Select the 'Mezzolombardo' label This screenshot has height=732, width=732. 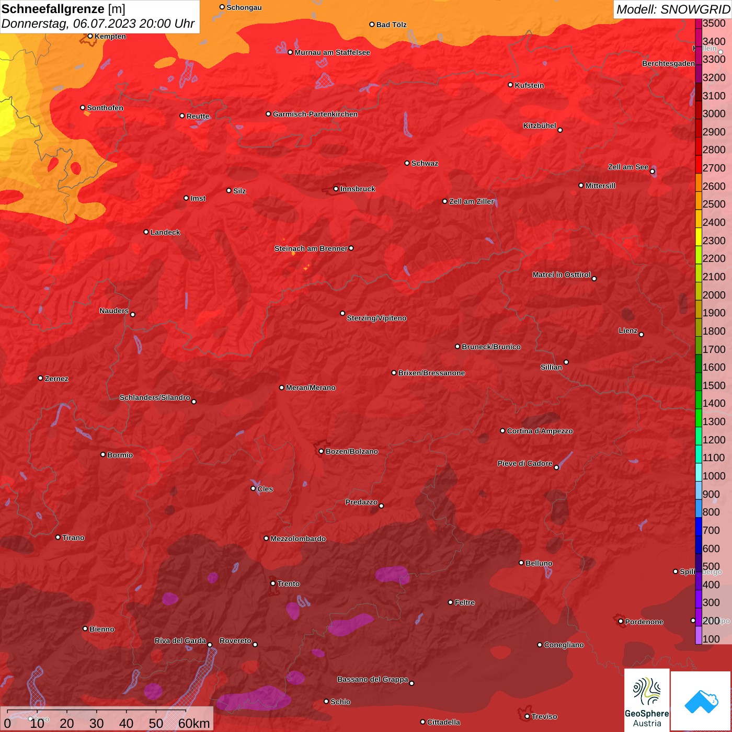tap(298, 539)
